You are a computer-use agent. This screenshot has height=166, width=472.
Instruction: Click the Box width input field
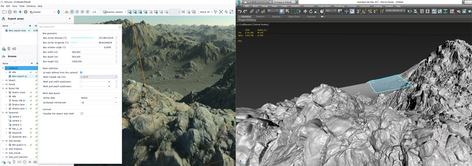(x=92, y=52)
